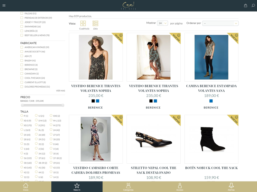The width and height of the screenshot is (257, 192).
Task: Check the BERENICE (4) manufacturer
Action: coord(22,65)
